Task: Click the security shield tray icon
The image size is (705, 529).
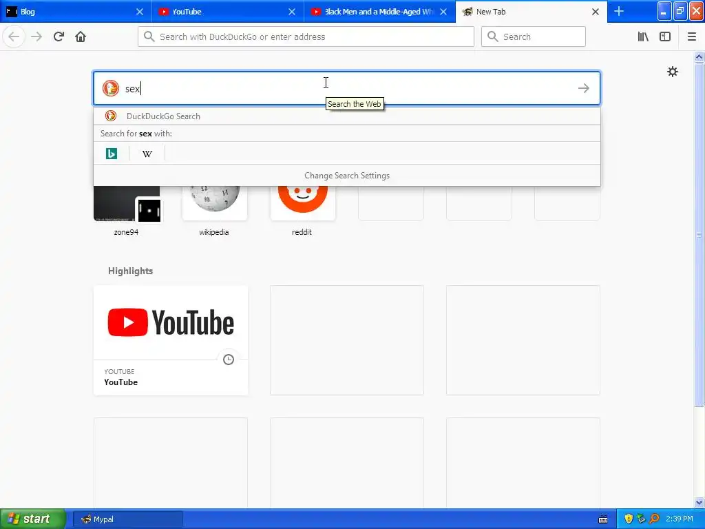Action: pyautogui.click(x=629, y=519)
